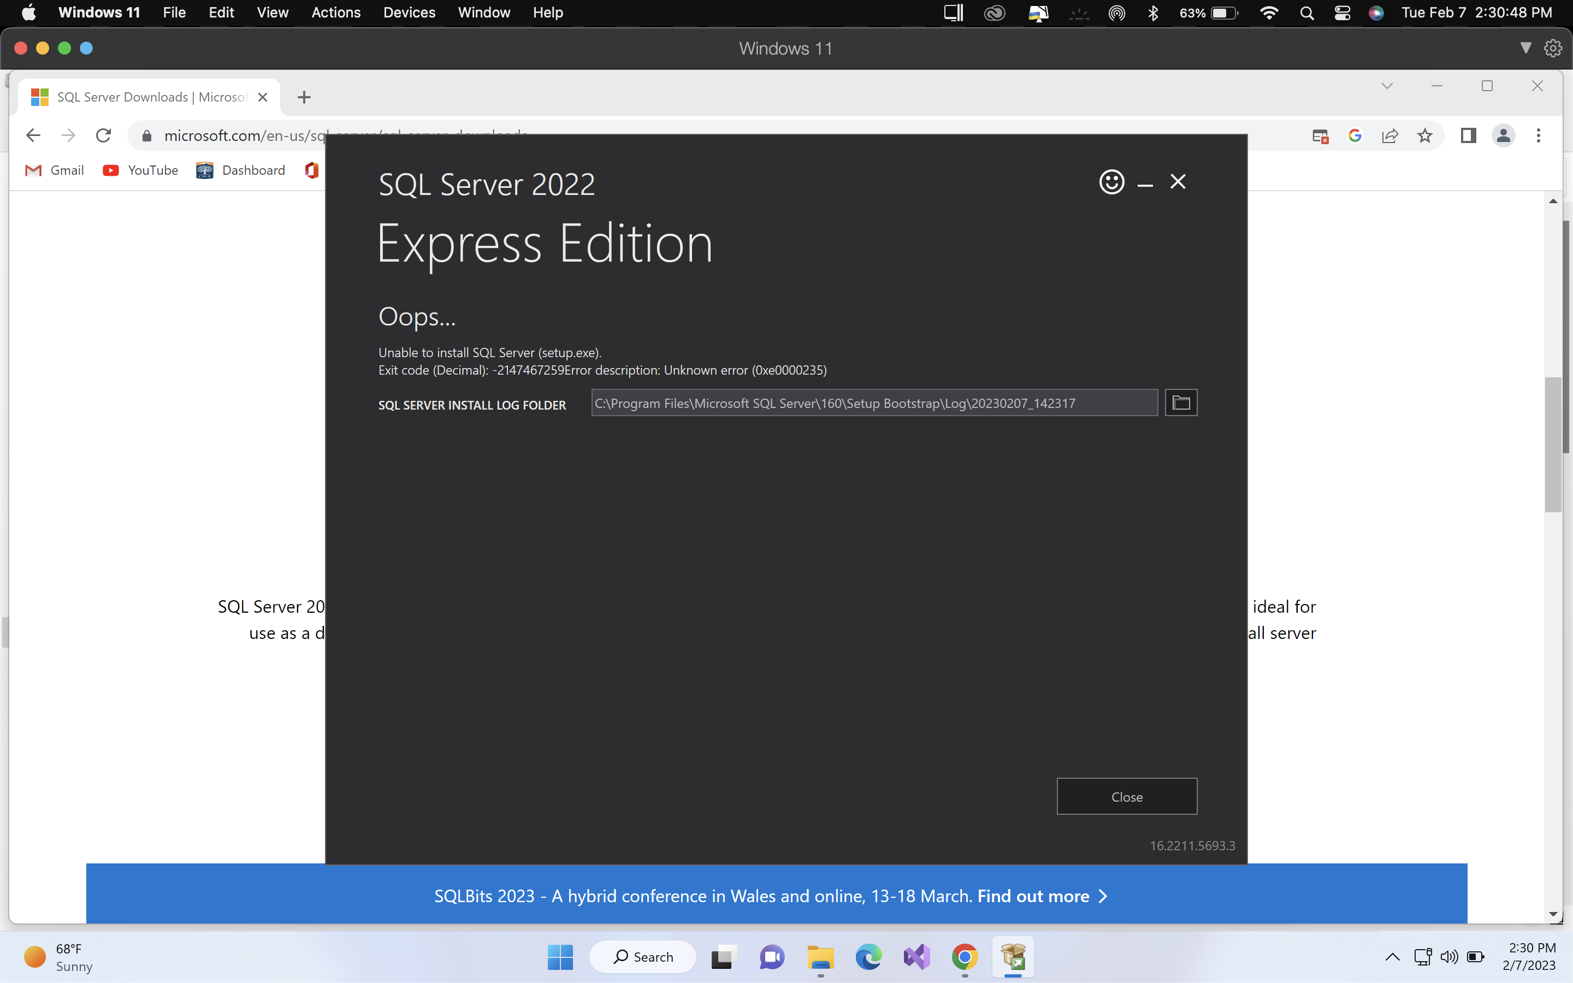This screenshot has width=1573, height=983.
Task: Open Visual Studio from the taskbar
Action: click(916, 957)
